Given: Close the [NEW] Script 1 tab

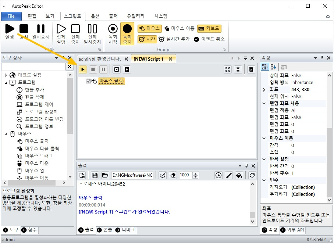Looking at the screenshot, I should [170, 59].
